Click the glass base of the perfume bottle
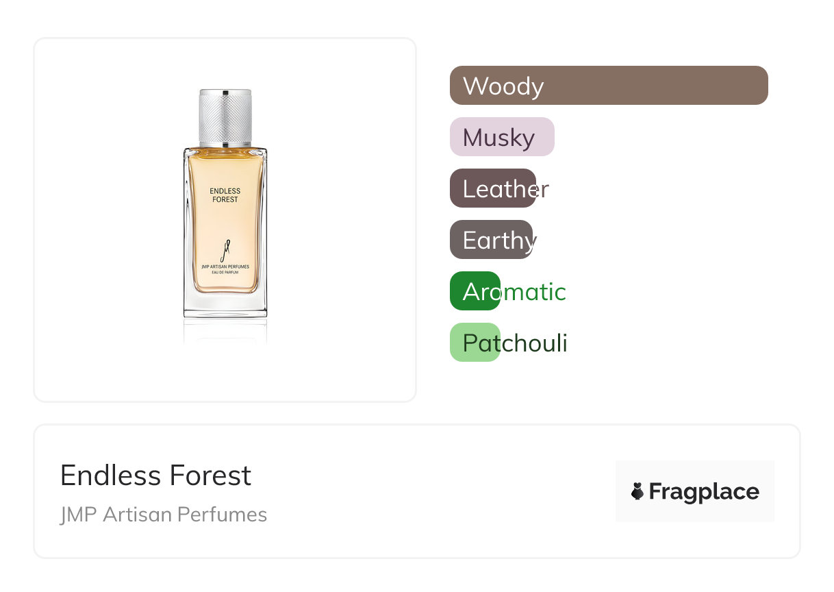834x592 pixels. coord(225,305)
